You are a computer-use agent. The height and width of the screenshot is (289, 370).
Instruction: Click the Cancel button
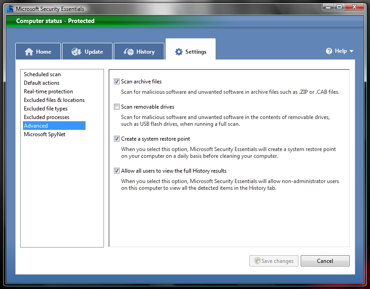tap(325, 261)
